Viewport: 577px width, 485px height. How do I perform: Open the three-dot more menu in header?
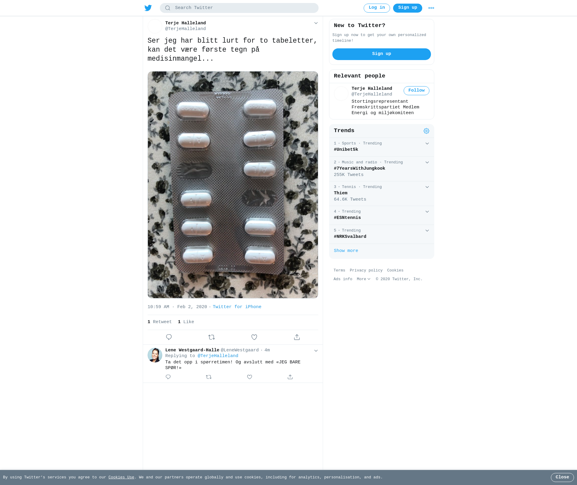(x=431, y=8)
